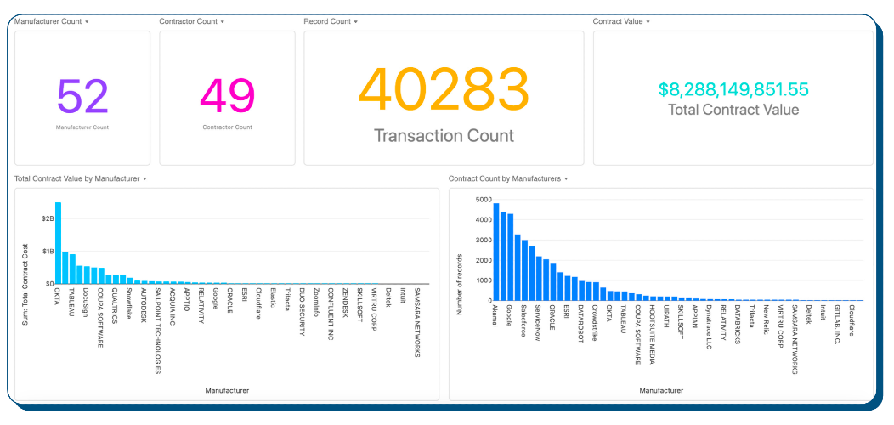The height and width of the screenshot is (425, 894).
Task: Click the APPTIO axis label
Action: click(187, 298)
